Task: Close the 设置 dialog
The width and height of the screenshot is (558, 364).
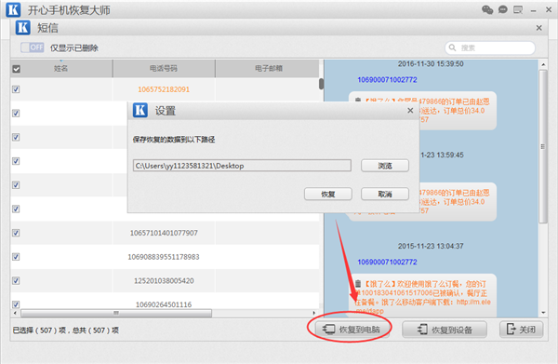Action: tap(410, 111)
